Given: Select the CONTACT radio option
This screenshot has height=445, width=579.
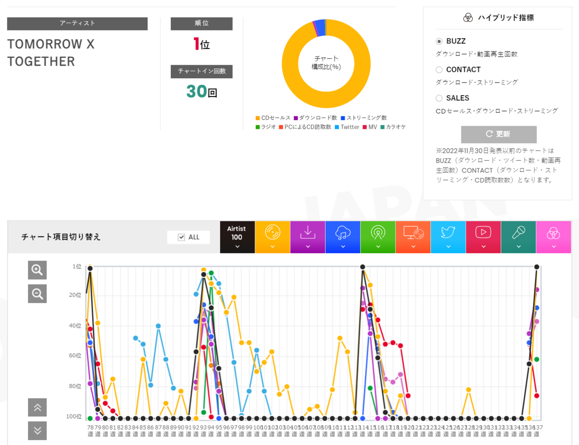Looking at the screenshot, I should [x=439, y=70].
